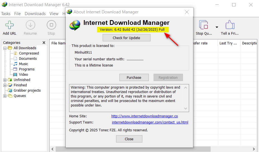Click the horizontal scrollbar right arrow
The image size is (259, 152).
coord(254,149)
